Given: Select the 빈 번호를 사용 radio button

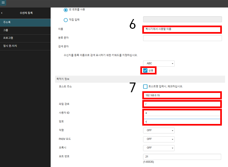Looking at the screenshot, I should click(66, 10).
